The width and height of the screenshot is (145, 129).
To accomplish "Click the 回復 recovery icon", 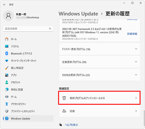I will click(64, 111).
